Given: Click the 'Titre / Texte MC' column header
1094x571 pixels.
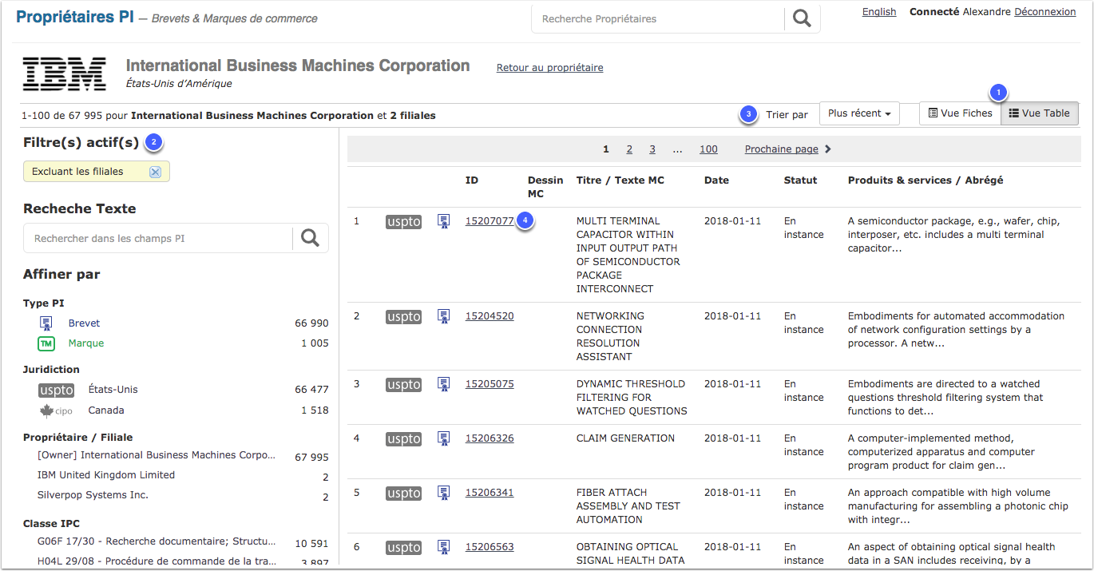Looking at the screenshot, I should 620,180.
